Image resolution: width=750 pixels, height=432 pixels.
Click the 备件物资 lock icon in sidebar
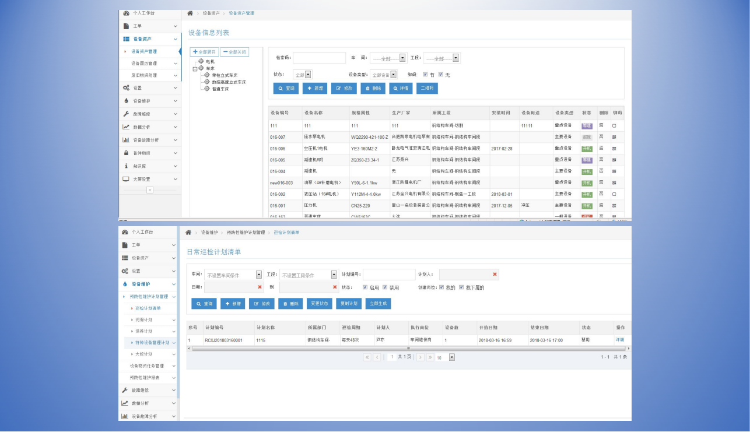(126, 153)
